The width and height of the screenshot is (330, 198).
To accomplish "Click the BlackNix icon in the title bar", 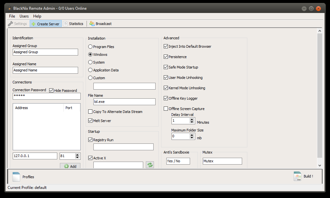I will (9, 8).
